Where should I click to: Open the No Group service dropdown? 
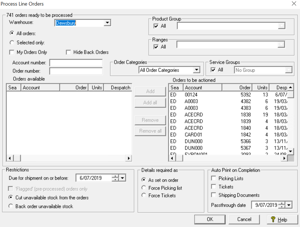pos(289,70)
